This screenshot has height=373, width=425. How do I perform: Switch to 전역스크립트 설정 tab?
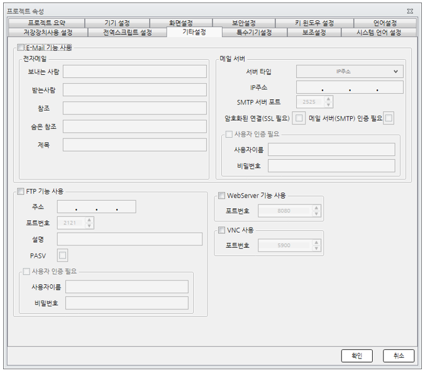pos(128,33)
